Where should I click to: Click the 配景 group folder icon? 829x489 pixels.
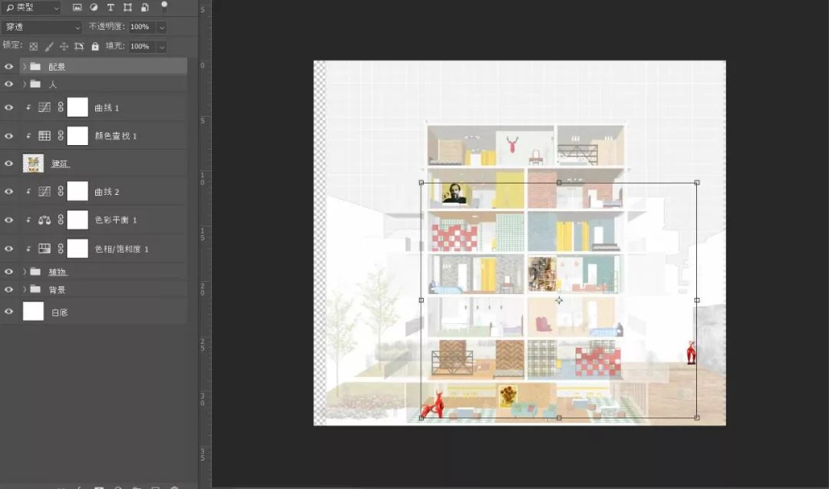[35, 67]
